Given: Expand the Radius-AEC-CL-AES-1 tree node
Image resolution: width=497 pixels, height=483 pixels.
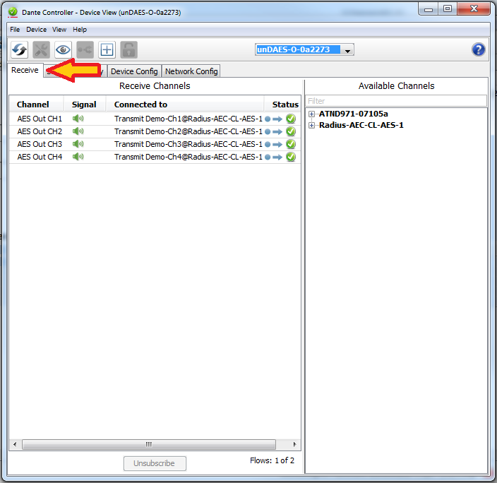Looking at the screenshot, I should coord(311,125).
